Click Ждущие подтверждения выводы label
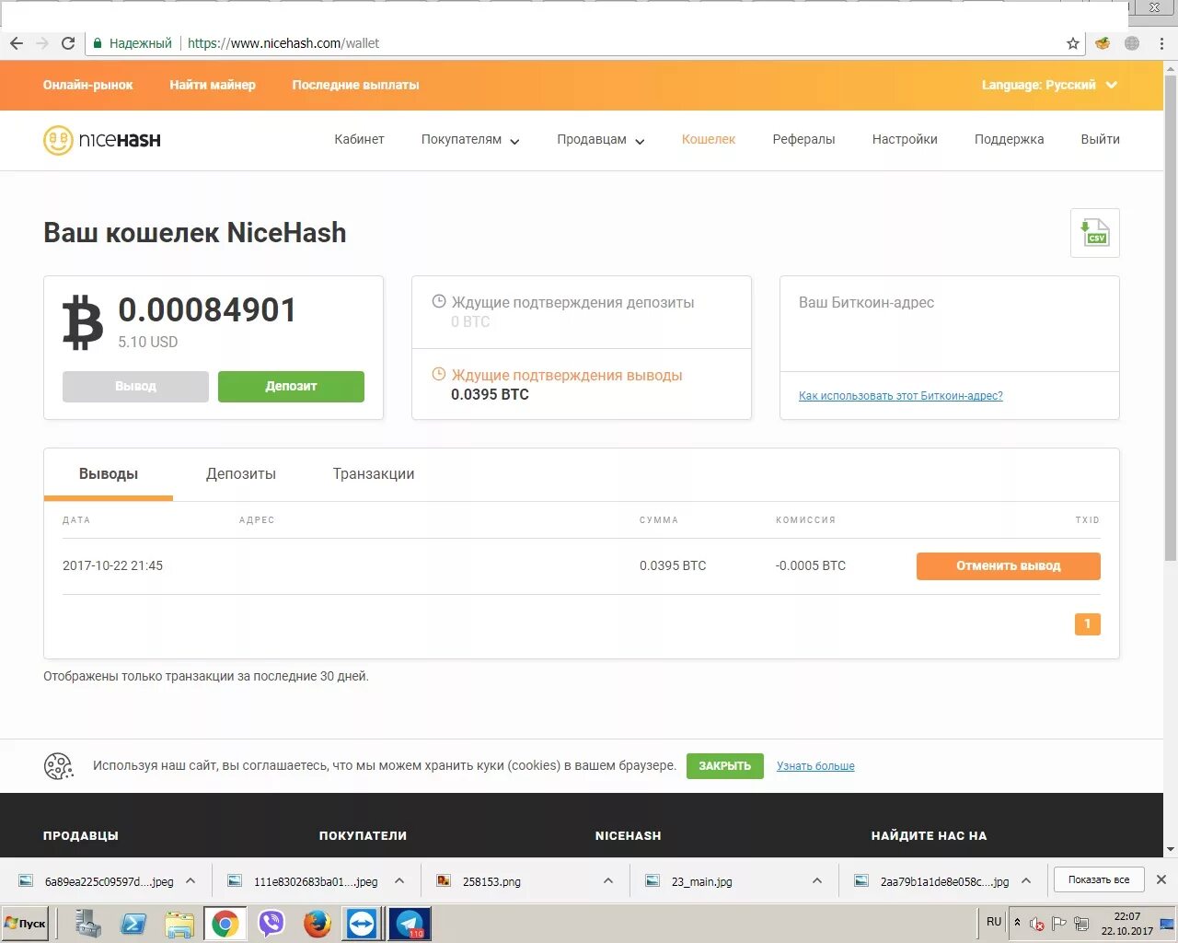 567,376
